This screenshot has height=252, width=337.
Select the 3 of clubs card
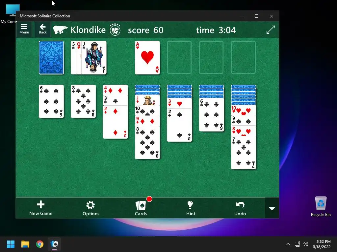tap(116, 100)
